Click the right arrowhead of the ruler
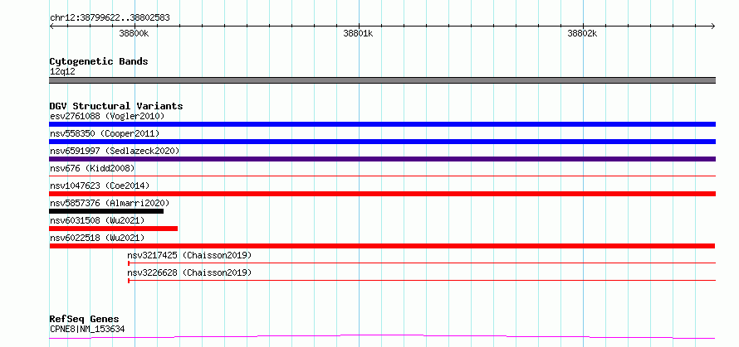 [x=713, y=27]
